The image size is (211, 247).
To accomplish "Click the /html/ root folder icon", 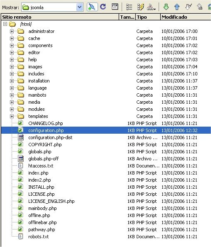I will coord(12,24).
